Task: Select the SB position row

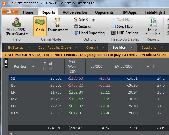Action: click(x=89, y=78)
